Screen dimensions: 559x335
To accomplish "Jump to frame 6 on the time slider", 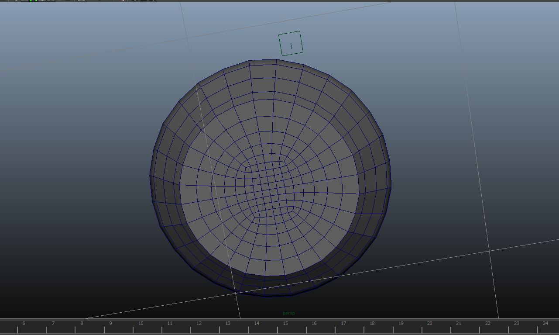I will pyautogui.click(x=24, y=323).
